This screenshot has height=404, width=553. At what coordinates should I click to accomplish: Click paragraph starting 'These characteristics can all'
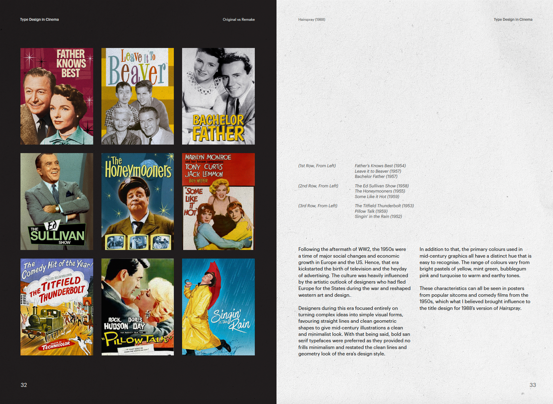[x=475, y=298]
